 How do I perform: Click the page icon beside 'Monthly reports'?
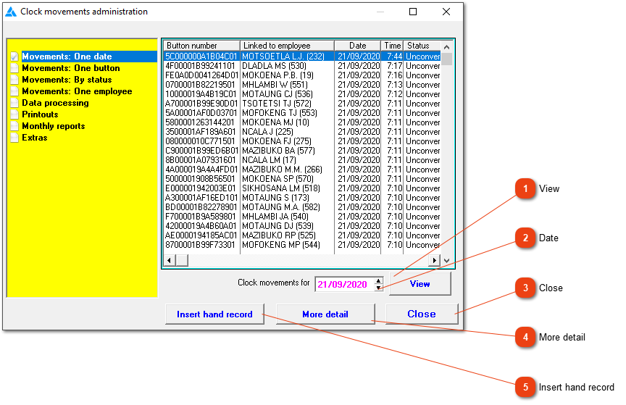(14, 126)
